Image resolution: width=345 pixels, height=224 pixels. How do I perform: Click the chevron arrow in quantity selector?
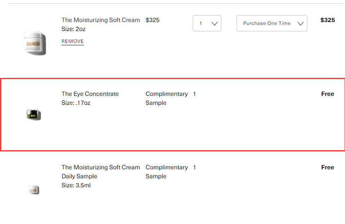214,24
